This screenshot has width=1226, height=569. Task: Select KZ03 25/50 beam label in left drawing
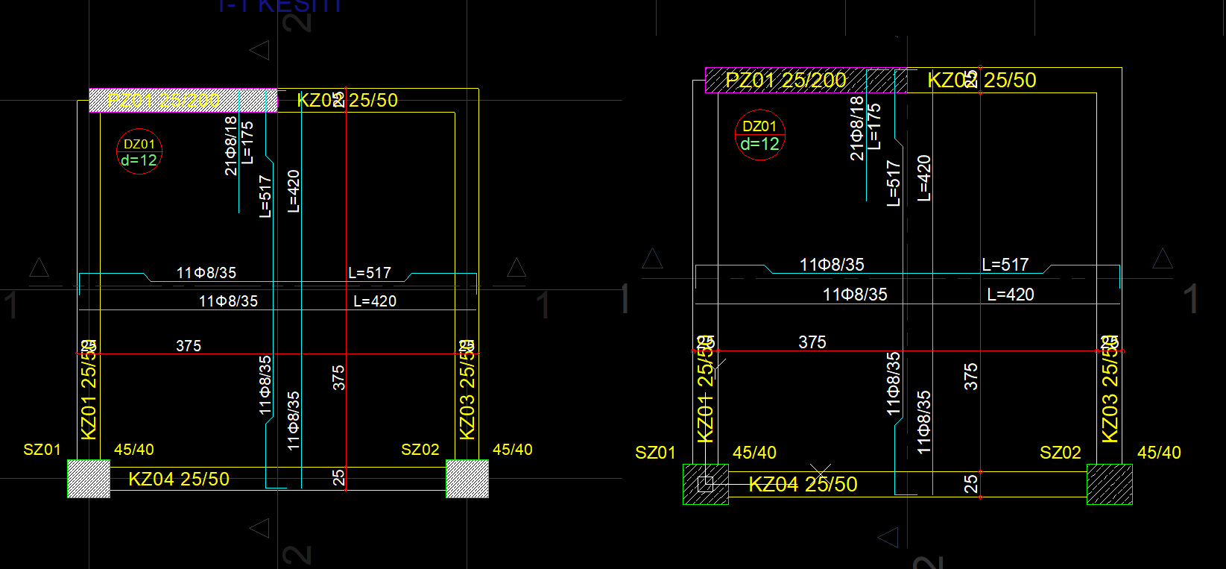point(467,389)
